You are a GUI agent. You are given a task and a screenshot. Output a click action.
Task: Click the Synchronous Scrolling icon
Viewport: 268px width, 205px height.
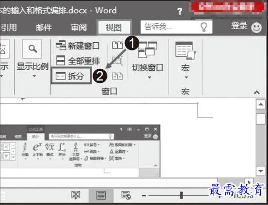[x=118, y=61]
